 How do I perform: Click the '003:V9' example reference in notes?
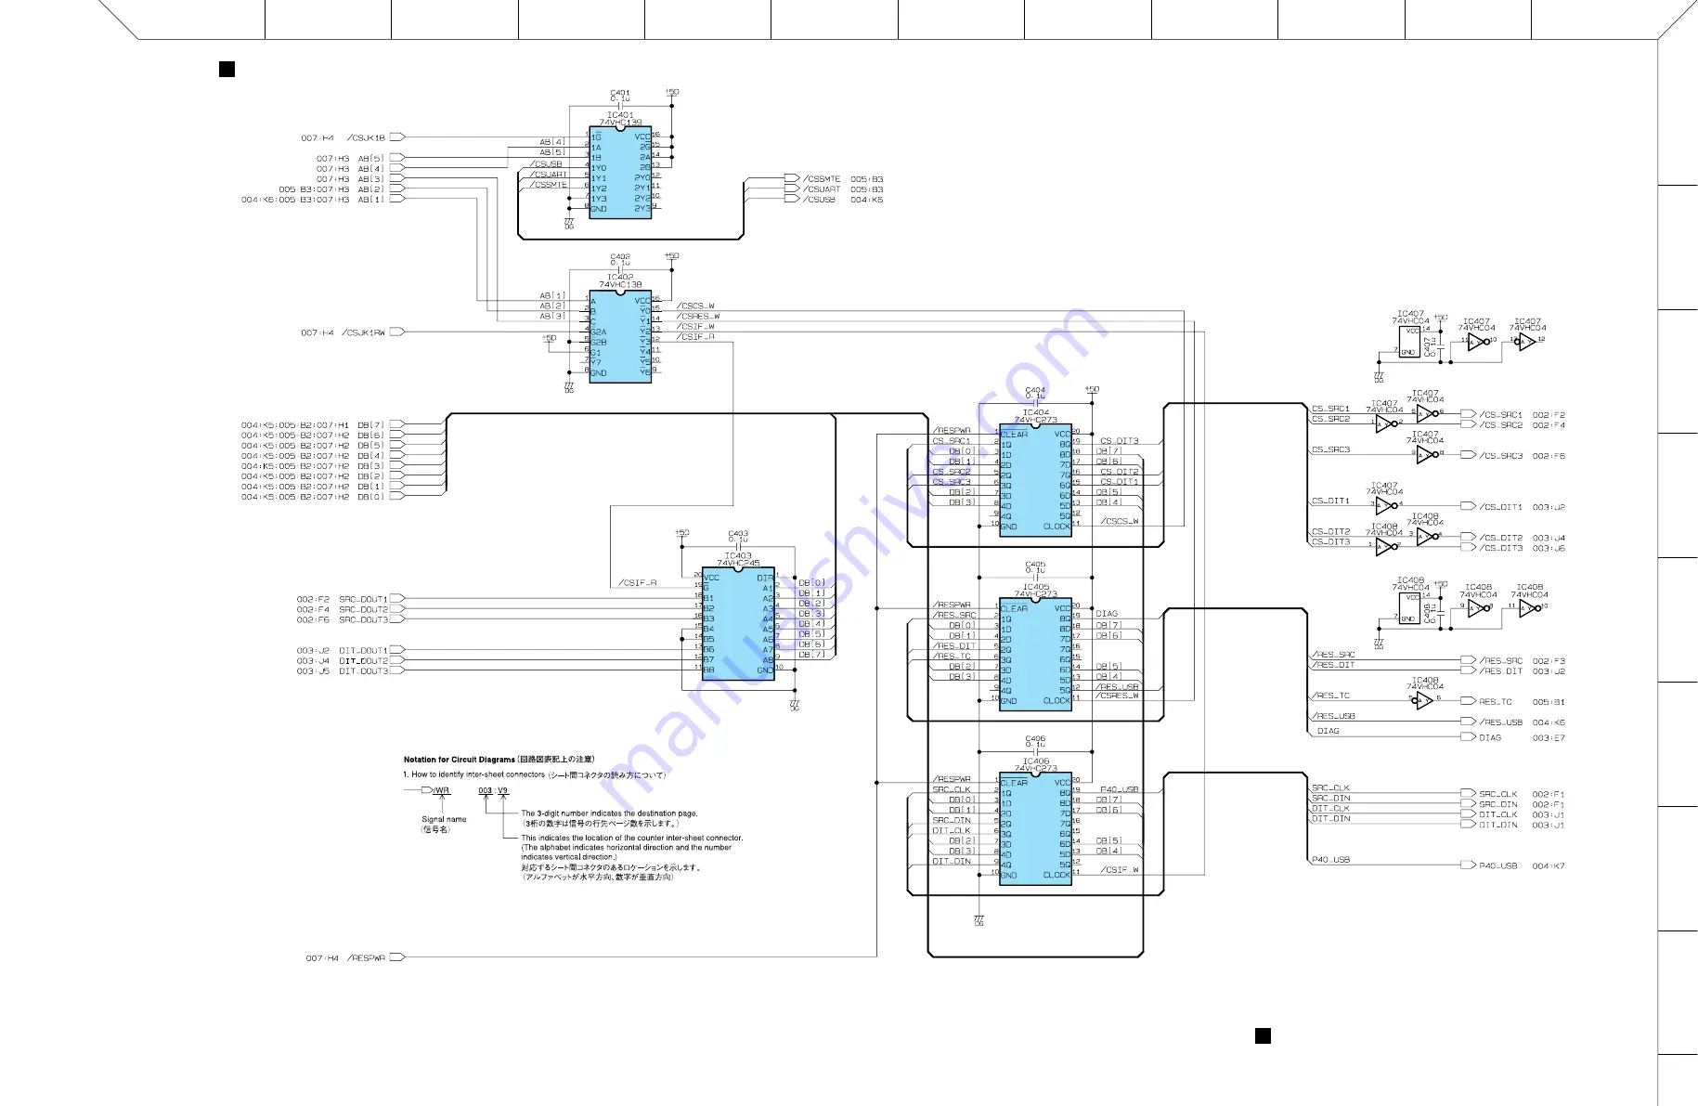tap(493, 790)
